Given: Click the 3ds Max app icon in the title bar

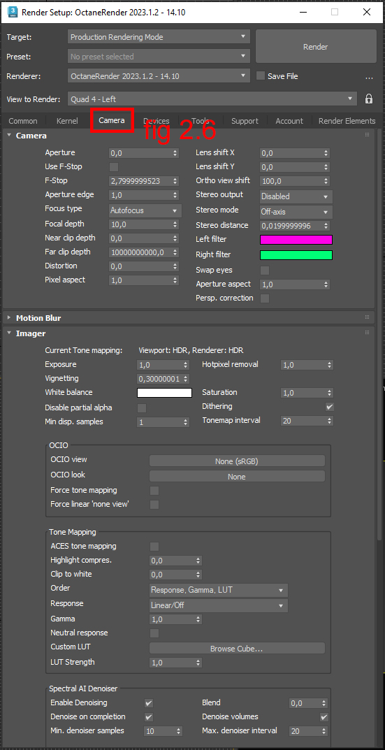Looking at the screenshot, I should 13,12.
